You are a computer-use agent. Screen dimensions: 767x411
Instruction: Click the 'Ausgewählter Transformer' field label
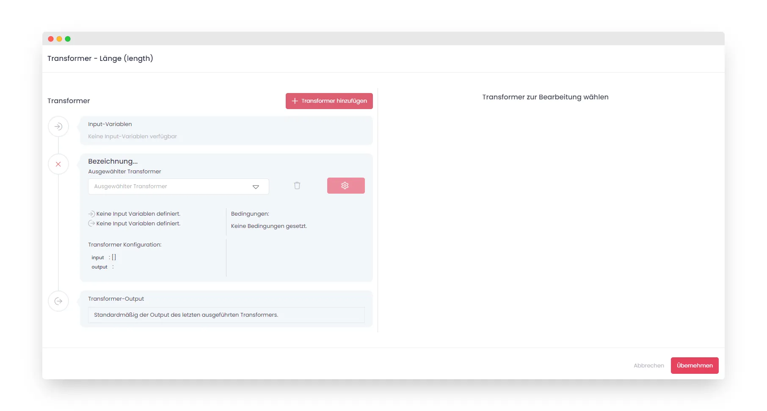coord(124,172)
